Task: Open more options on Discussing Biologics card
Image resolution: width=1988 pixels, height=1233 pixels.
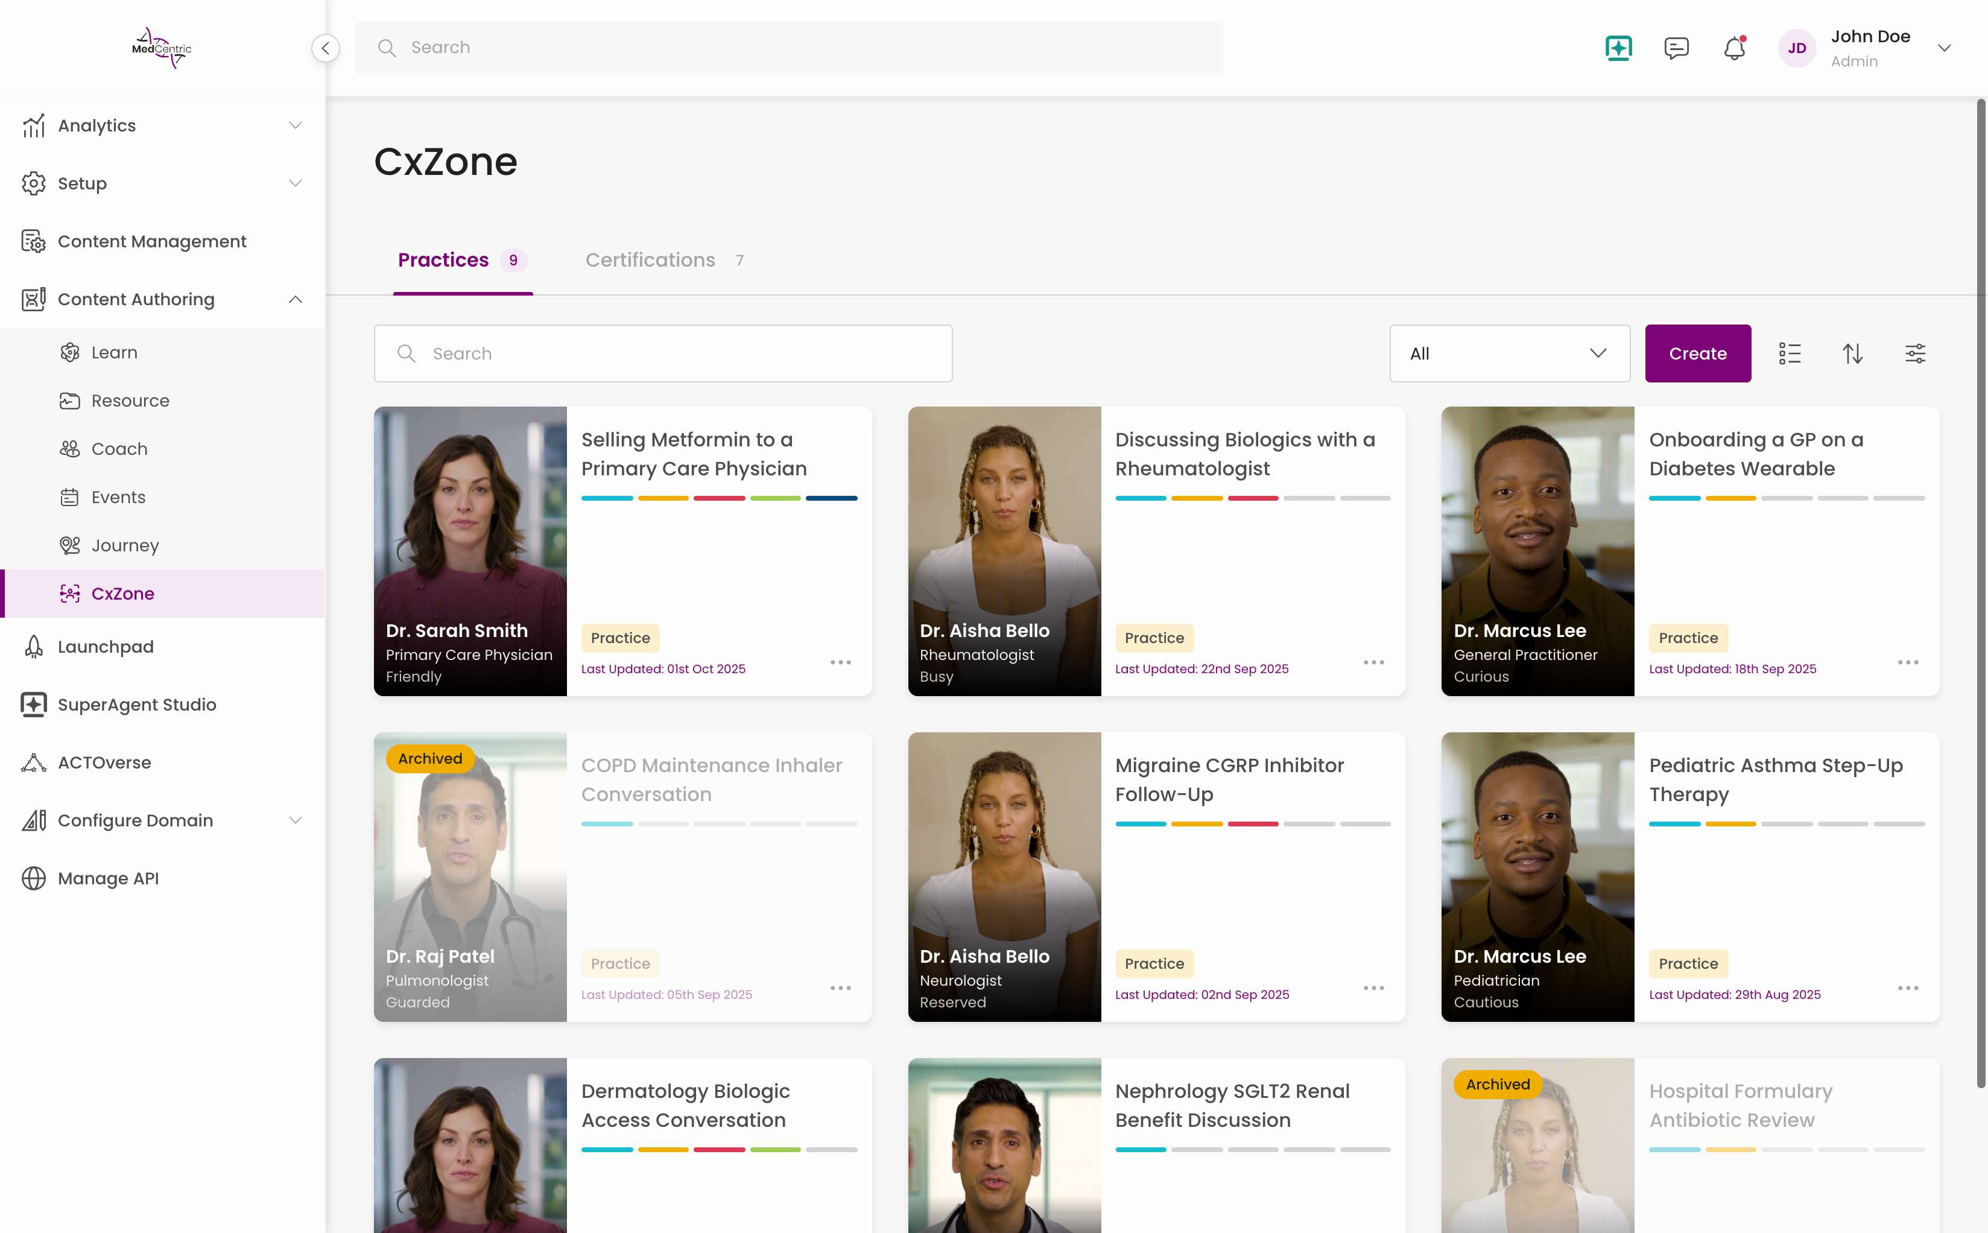Action: click(1373, 662)
